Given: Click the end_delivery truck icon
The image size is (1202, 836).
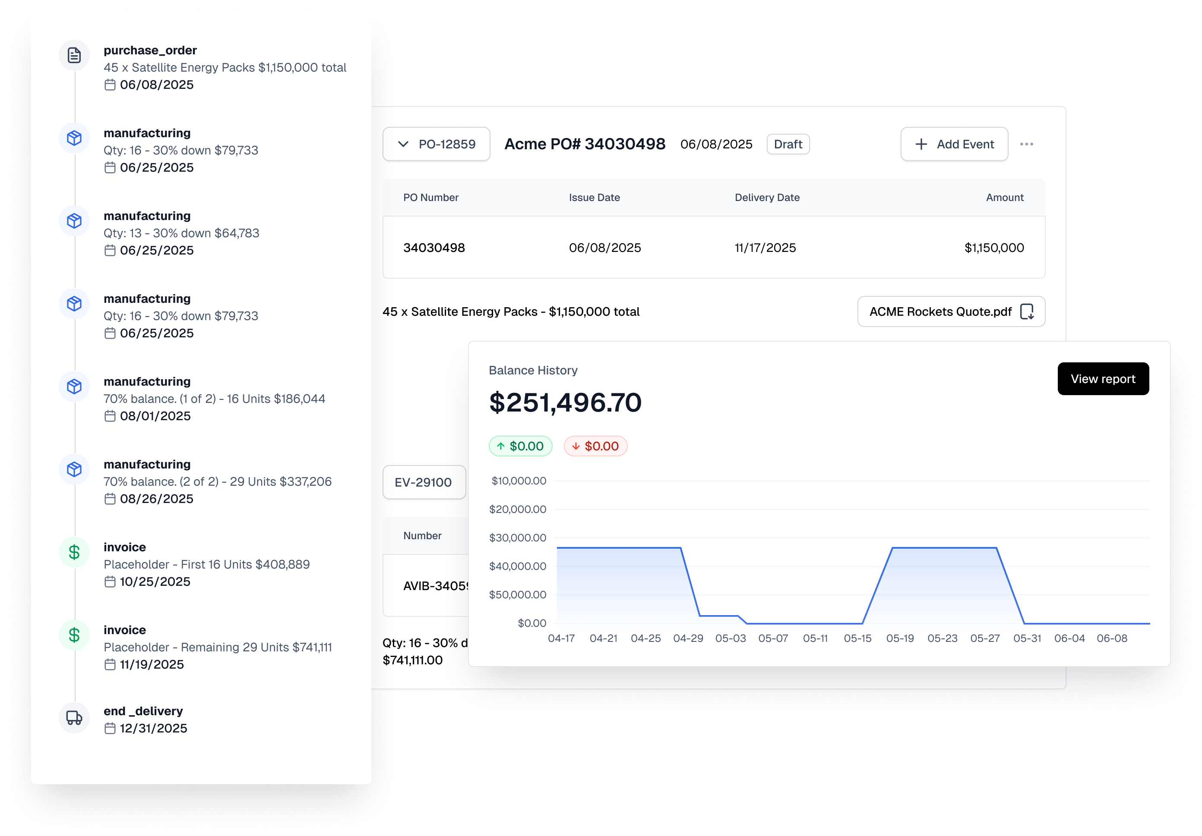Looking at the screenshot, I should tap(74, 717).
